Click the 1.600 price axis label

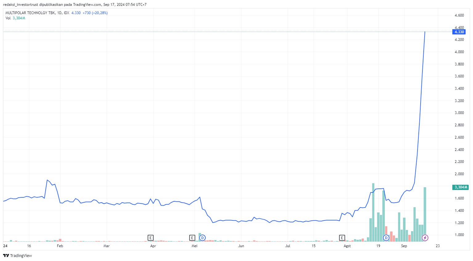[x=459, y=198]
